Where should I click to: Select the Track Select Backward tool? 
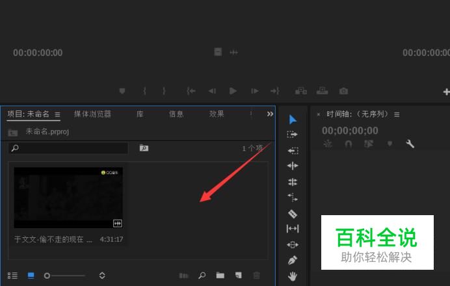pyautogui.click(x=293, y=151)
